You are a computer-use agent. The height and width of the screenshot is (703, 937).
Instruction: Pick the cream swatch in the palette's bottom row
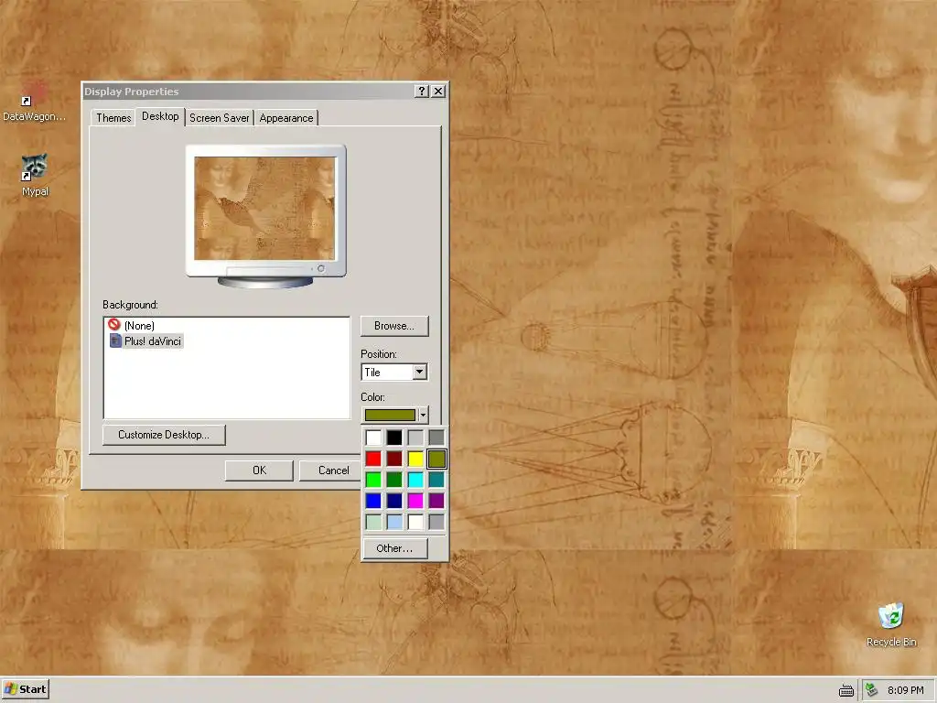[x=415, y=522]
